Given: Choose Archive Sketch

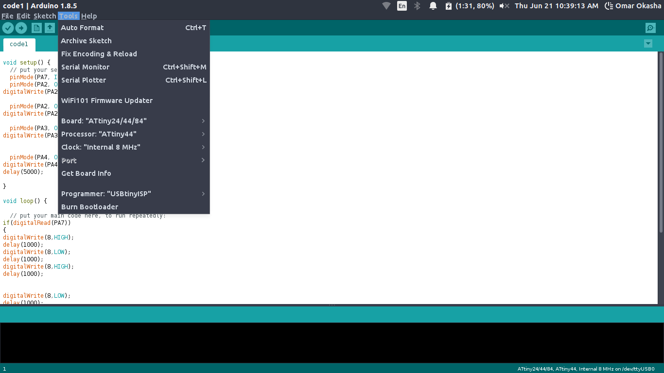Looking at the screenshot, I should point(134,41).
